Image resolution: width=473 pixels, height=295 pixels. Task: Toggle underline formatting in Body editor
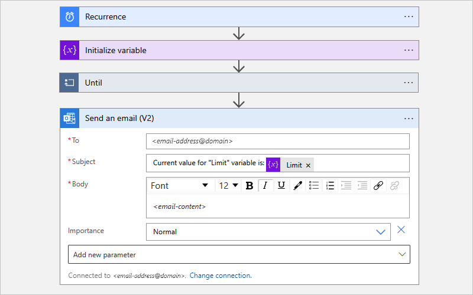click(x=281, y=185)
